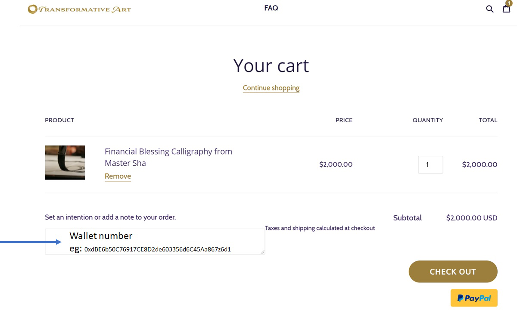
Task: Remove the item from cart
Action: tap(118, 176)
